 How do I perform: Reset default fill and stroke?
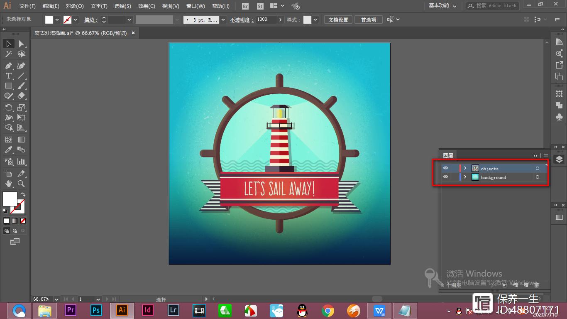tap(5, 211)
